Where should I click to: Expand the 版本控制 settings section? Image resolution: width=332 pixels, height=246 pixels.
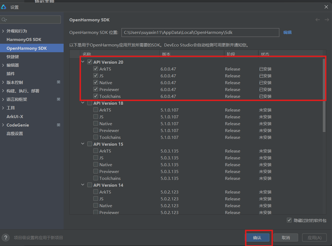[3, 82]
